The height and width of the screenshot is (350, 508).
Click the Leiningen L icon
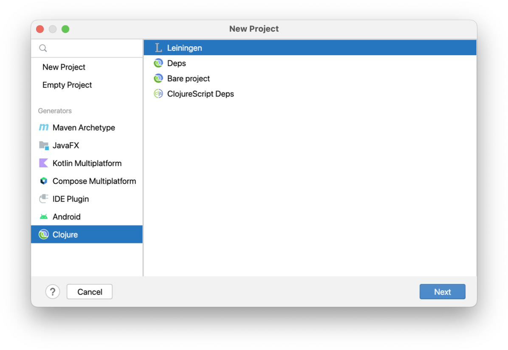coord(158,48)
